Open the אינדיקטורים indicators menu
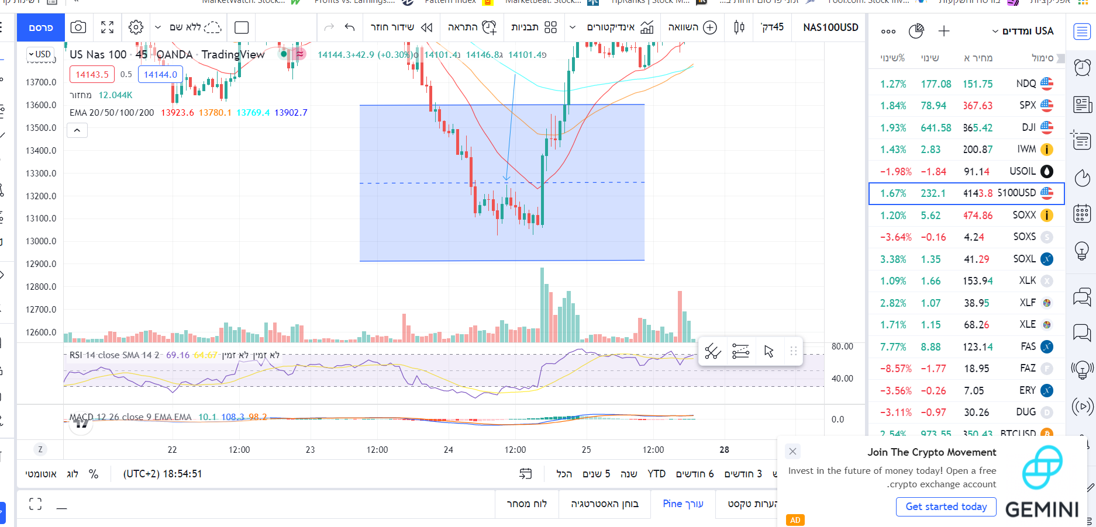1096x527 pixels. (620, 27)
